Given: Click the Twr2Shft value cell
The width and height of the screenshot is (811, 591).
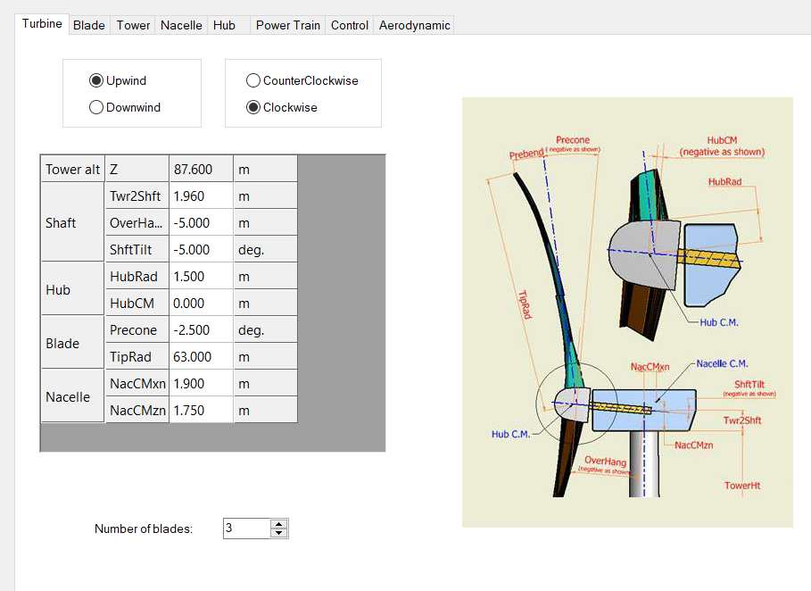Looking at the screenshot, I should (x=200, y=196).
